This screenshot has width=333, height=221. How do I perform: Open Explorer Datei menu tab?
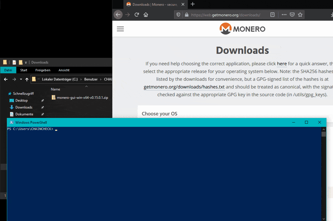(x=8, y=70)
